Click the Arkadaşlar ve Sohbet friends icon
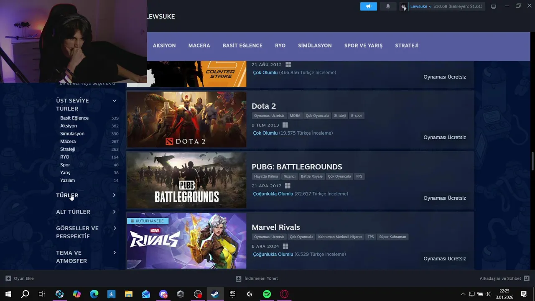This screenshot has height=301, width=535. coord(527,278)
